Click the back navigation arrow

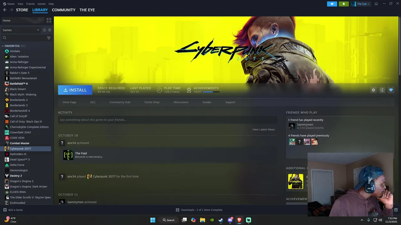(5, 10)
